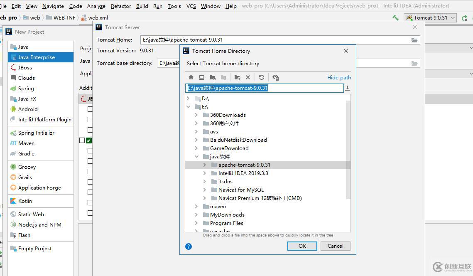Select the Clouds project type

(41, 78)
